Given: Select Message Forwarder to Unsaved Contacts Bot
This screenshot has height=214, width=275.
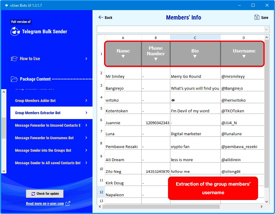Looking at the screenshot, I should [x=51, y=125].
